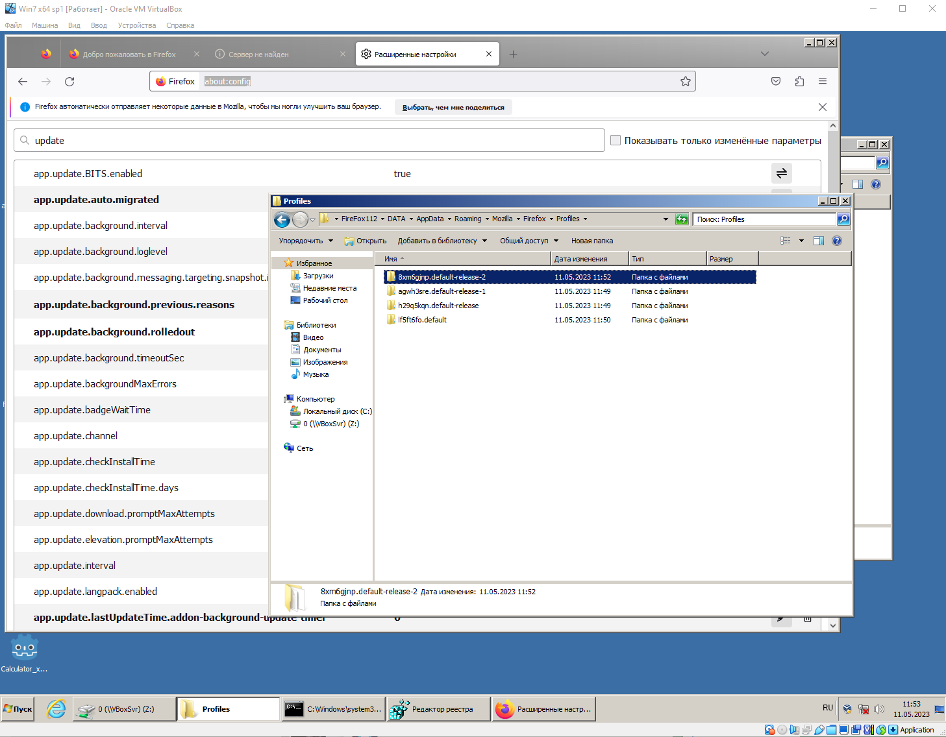This screenshot has height=737, width=946.
Task: Select folder 'lf5ft6fo.default'
Action: (x=422, y=320)
